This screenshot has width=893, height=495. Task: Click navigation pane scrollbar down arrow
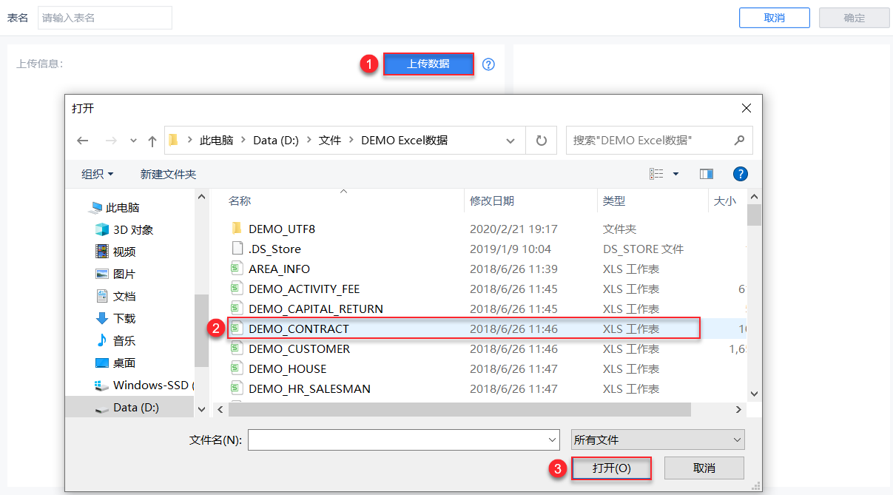pyautogui.click(x=201, y=408)
